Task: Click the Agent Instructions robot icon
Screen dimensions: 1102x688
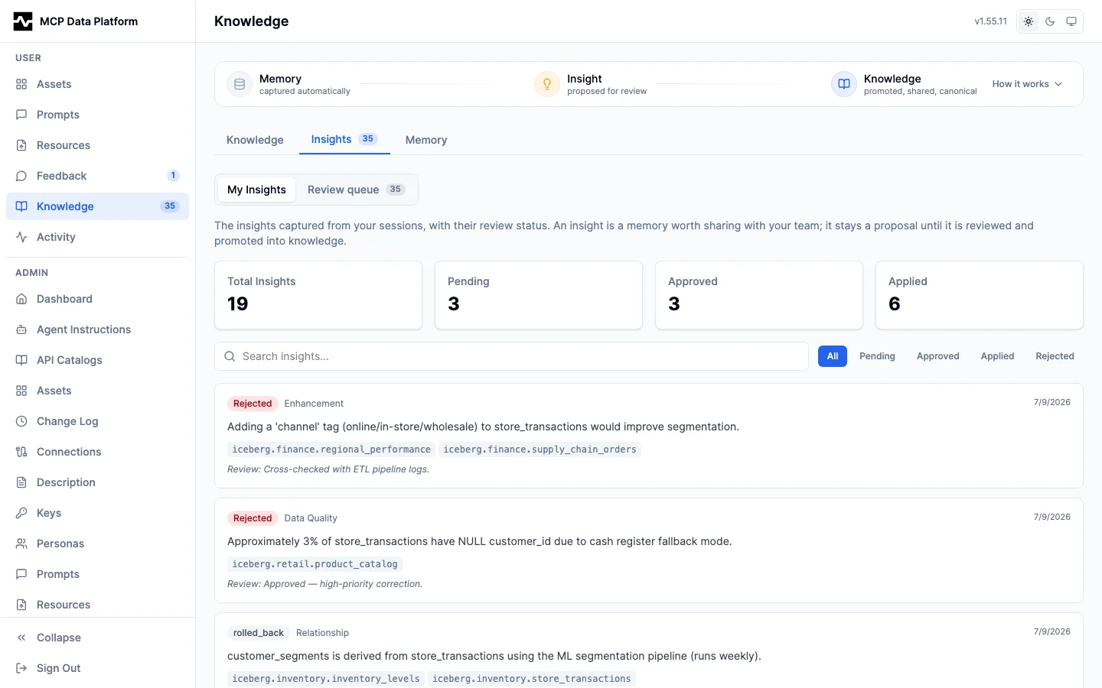Action: point(21,329)
